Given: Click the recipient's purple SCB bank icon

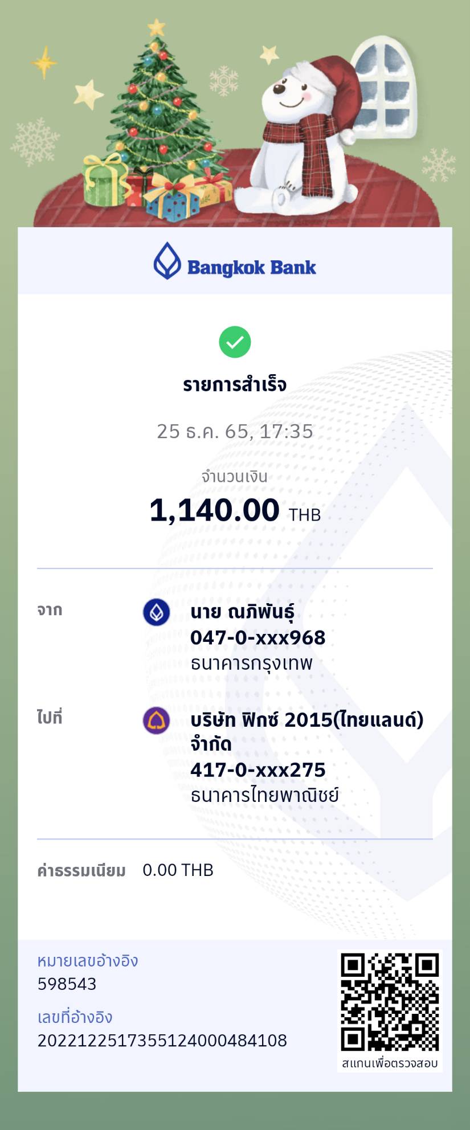Looking at the screenshot, I should click(156, 720).
